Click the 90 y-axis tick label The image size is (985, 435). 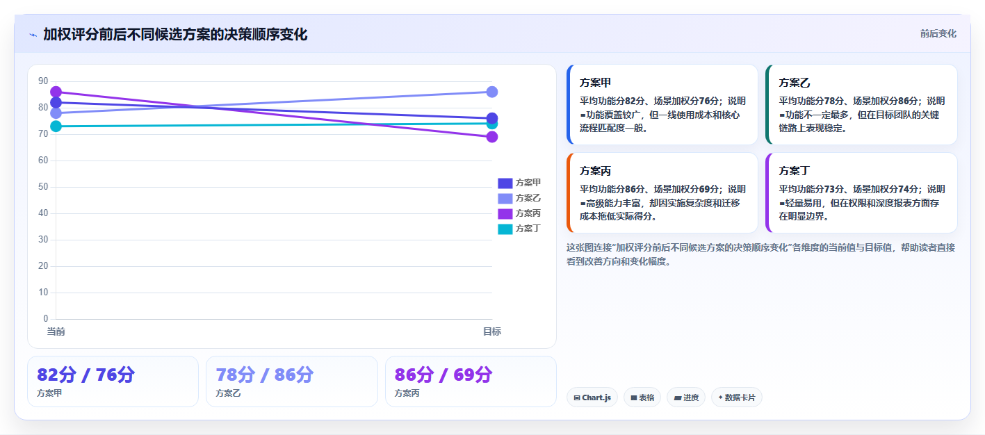click(x=43, y=81)
